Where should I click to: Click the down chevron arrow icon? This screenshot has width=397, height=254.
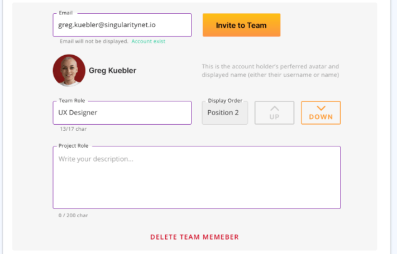[321, 109]
